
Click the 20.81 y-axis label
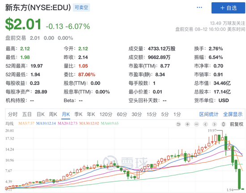[9, 131]
